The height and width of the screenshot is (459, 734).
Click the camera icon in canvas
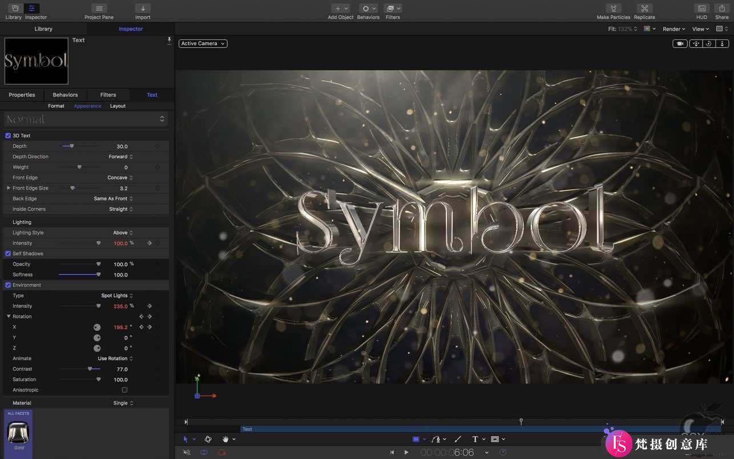click(680, 43)
